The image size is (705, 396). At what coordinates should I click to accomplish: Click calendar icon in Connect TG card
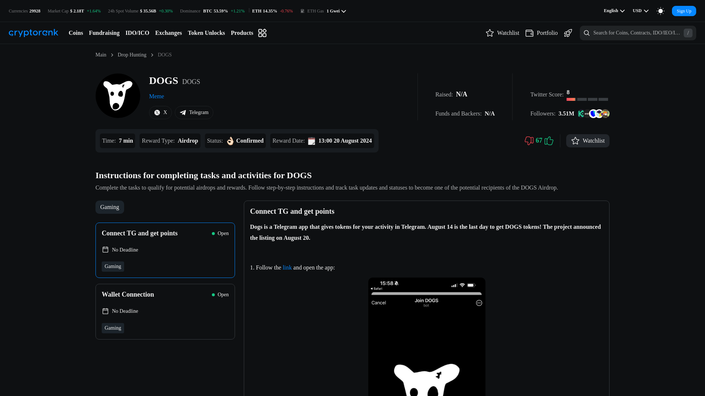(105, 250)
